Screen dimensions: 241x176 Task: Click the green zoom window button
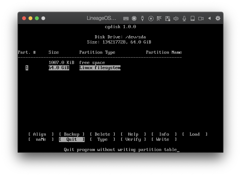click(x=37, y=18)
